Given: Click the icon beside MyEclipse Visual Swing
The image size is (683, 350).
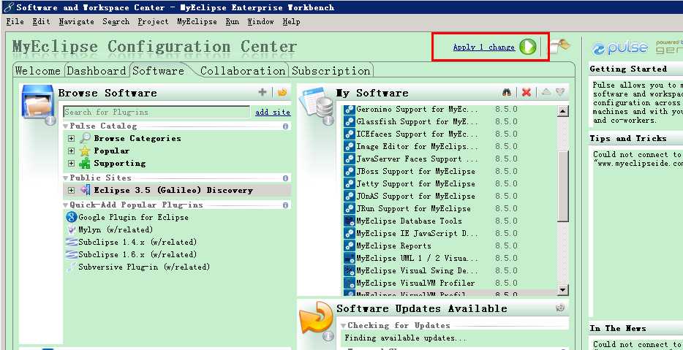Looking at the screenshot, I should point(350,271).
